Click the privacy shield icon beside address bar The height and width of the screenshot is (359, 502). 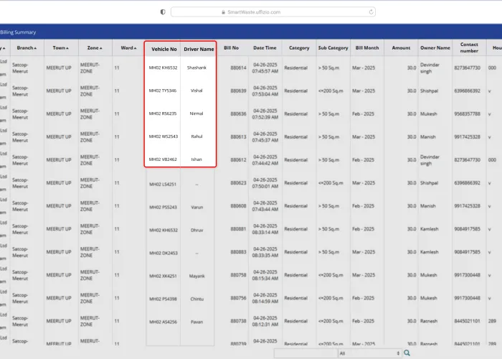coord(163,11)
